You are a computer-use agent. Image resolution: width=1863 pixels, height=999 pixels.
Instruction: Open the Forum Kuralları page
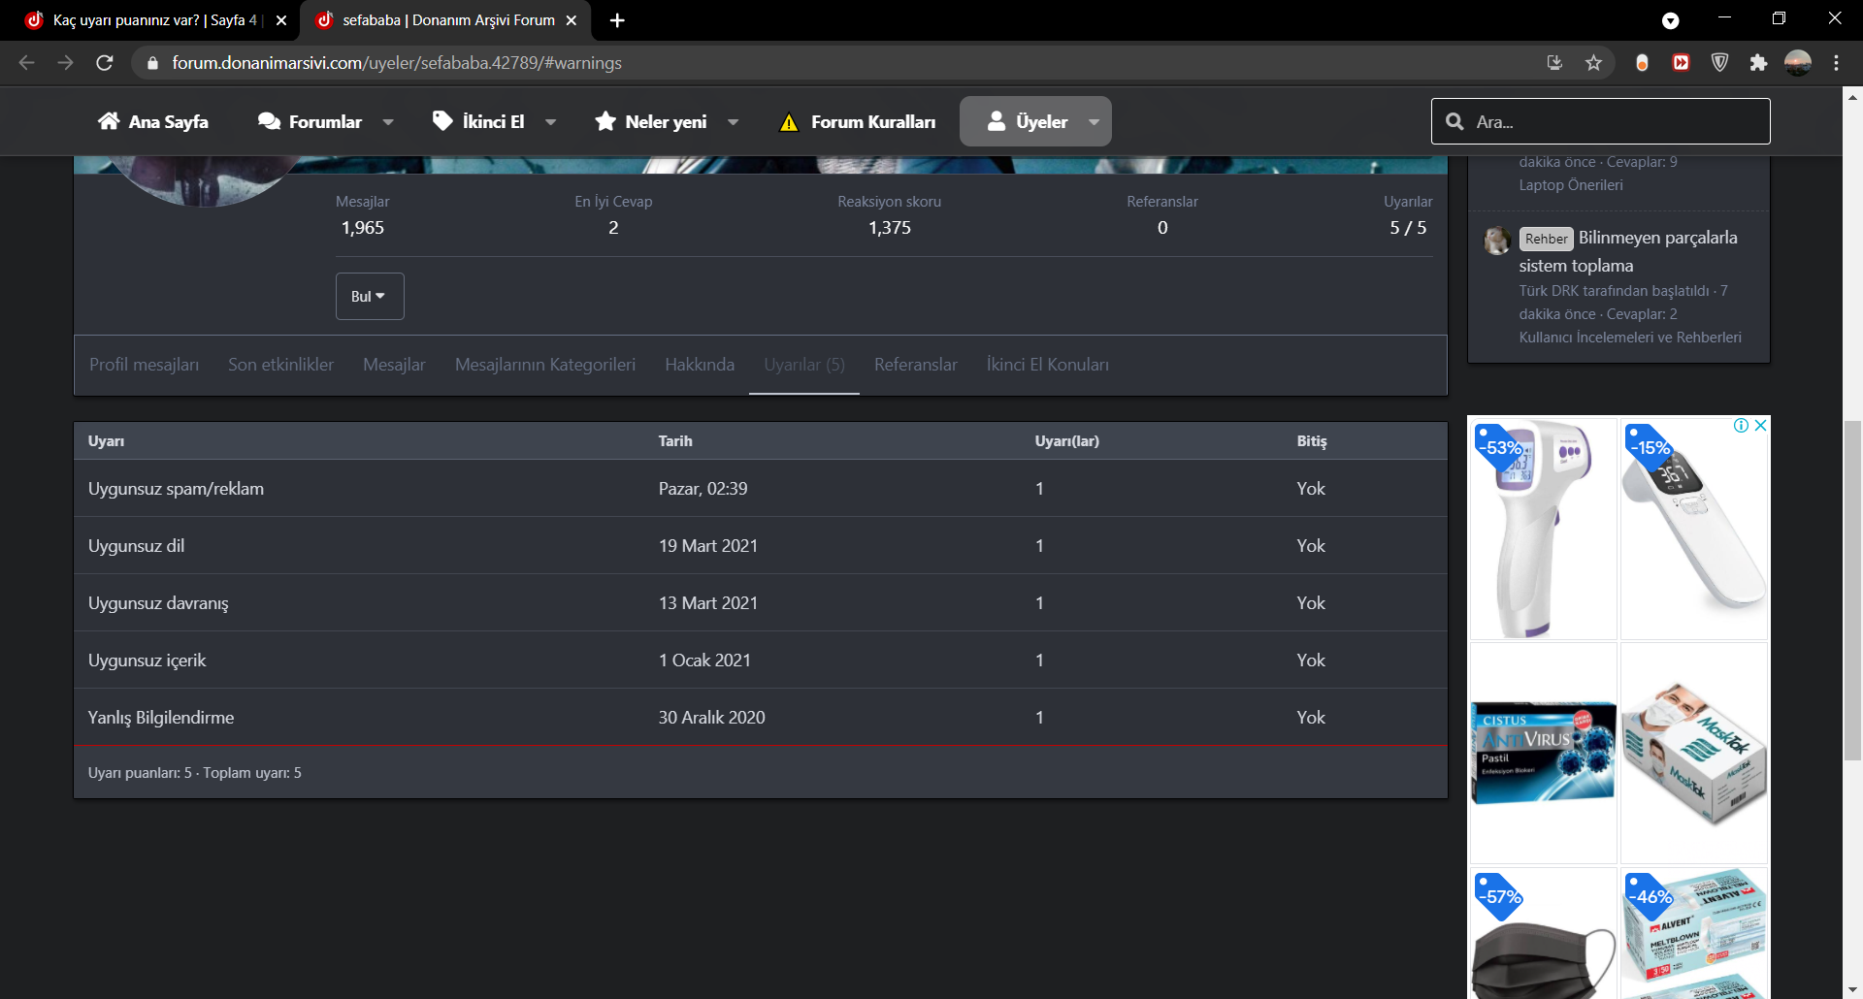(x=858, y=121)
